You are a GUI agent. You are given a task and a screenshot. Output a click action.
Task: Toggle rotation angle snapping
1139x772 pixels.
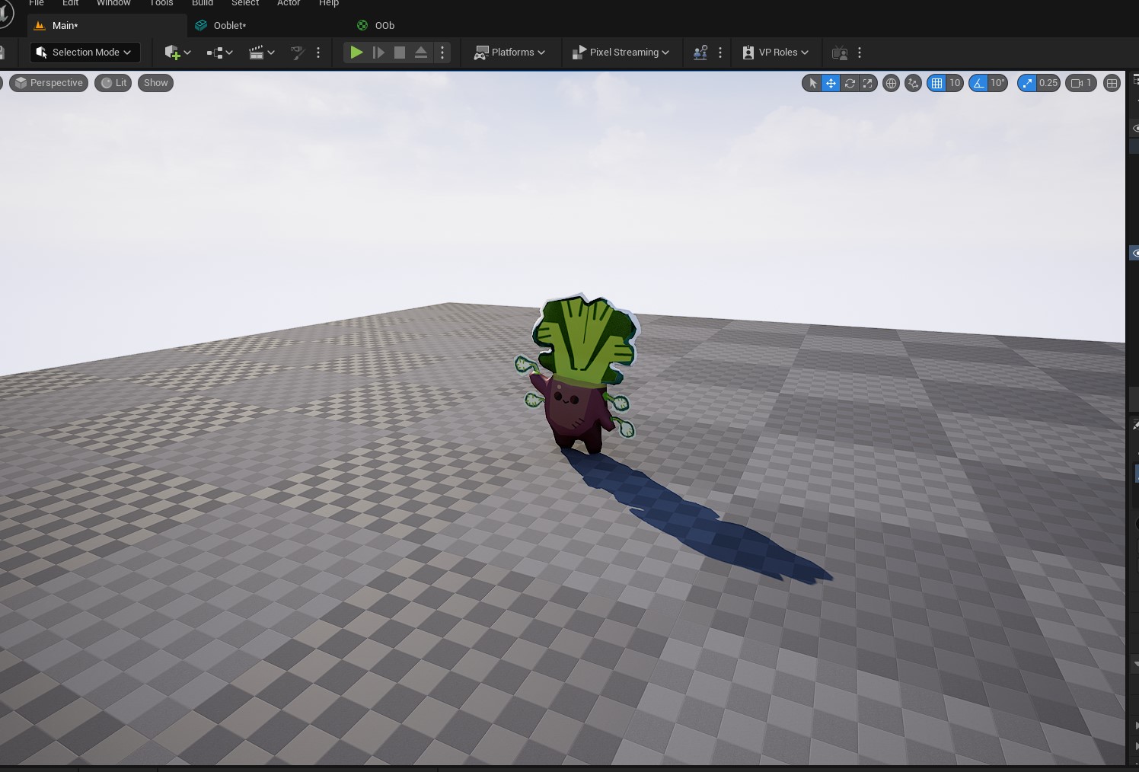tap(979, 83)
